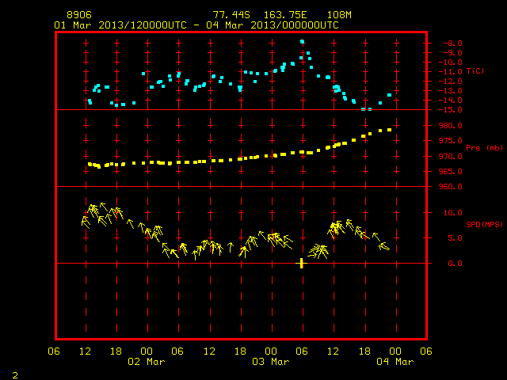Click the page number 2 at bottom-left

15,375
